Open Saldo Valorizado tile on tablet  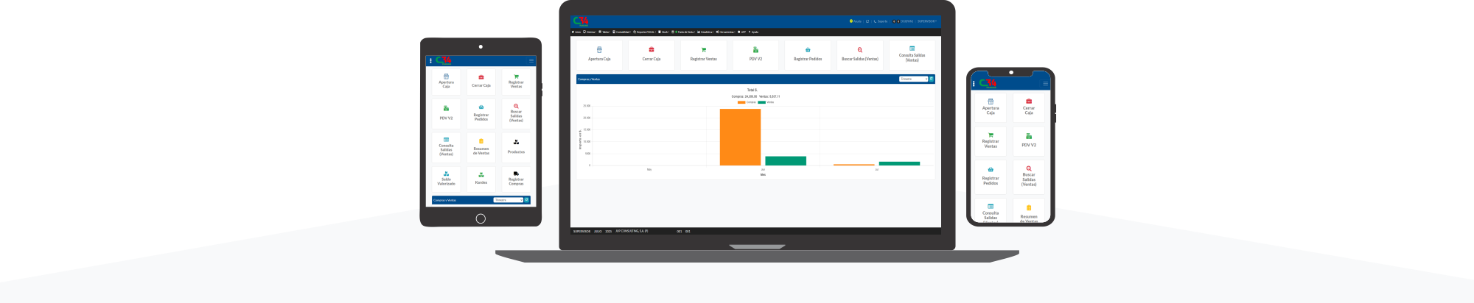446,178
